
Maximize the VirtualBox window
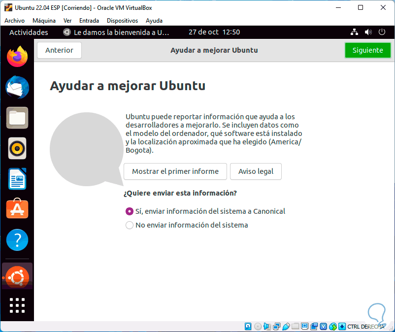pos(361,7)
